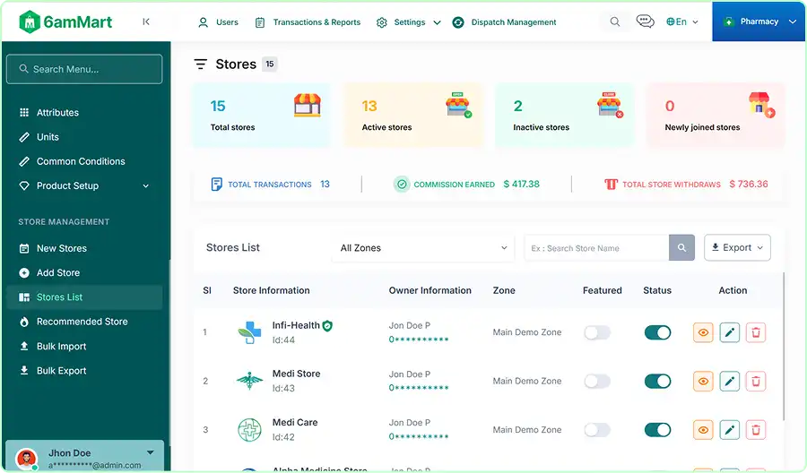The width and height of the screenshot is (807, 473).
Task: Open the Pharmacy module dropdown
Action: (759, 21)
